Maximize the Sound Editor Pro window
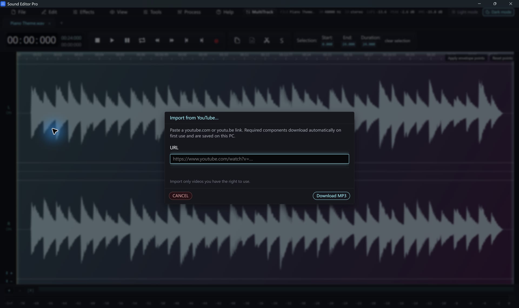The image size is (519, 308). [x=495, y=4]
